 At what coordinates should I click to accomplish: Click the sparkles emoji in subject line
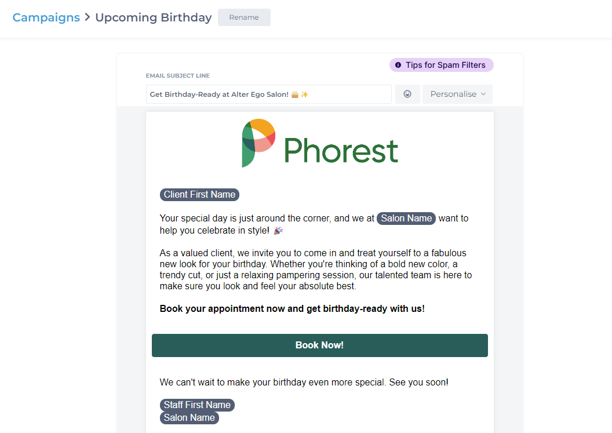304,94
